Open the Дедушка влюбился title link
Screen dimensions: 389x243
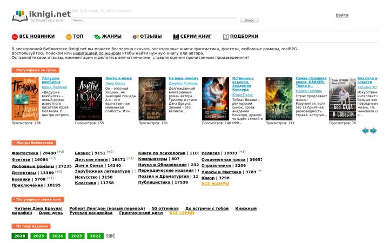pos(51,80)
